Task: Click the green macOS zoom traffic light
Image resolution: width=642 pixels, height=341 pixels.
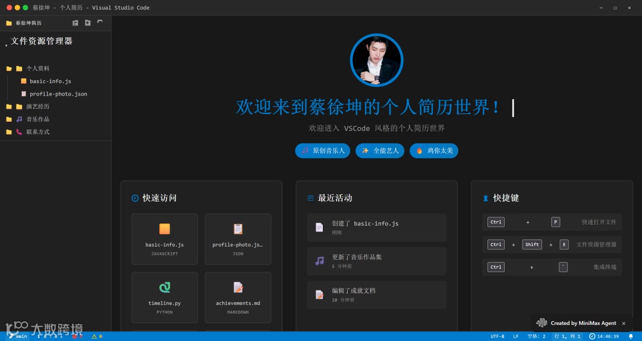Action: click(26, 7)
